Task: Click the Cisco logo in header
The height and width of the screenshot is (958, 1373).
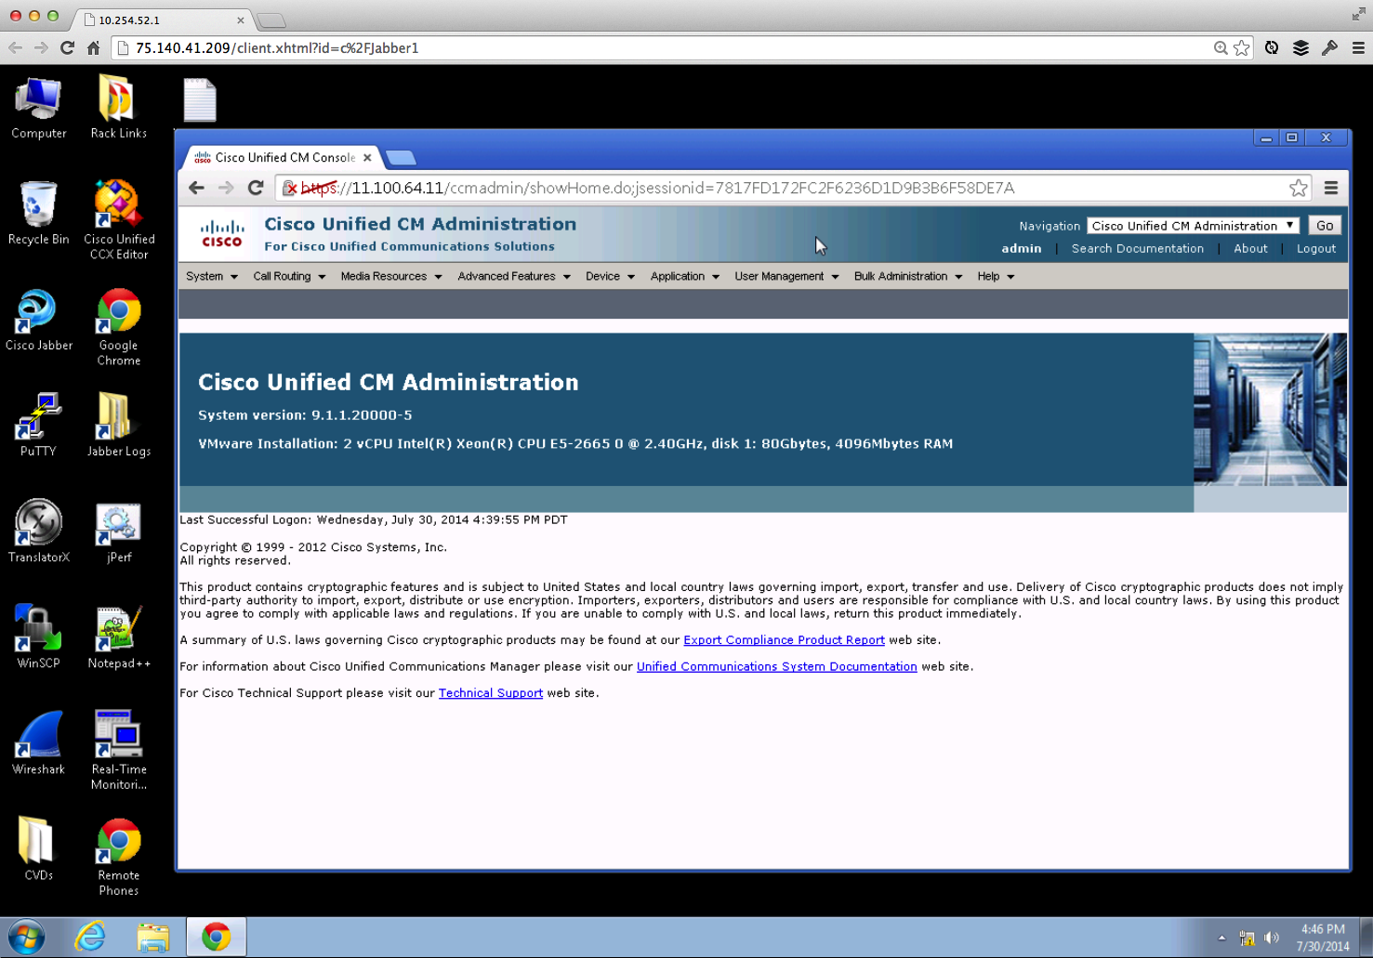Action: (x=222, y=233)
